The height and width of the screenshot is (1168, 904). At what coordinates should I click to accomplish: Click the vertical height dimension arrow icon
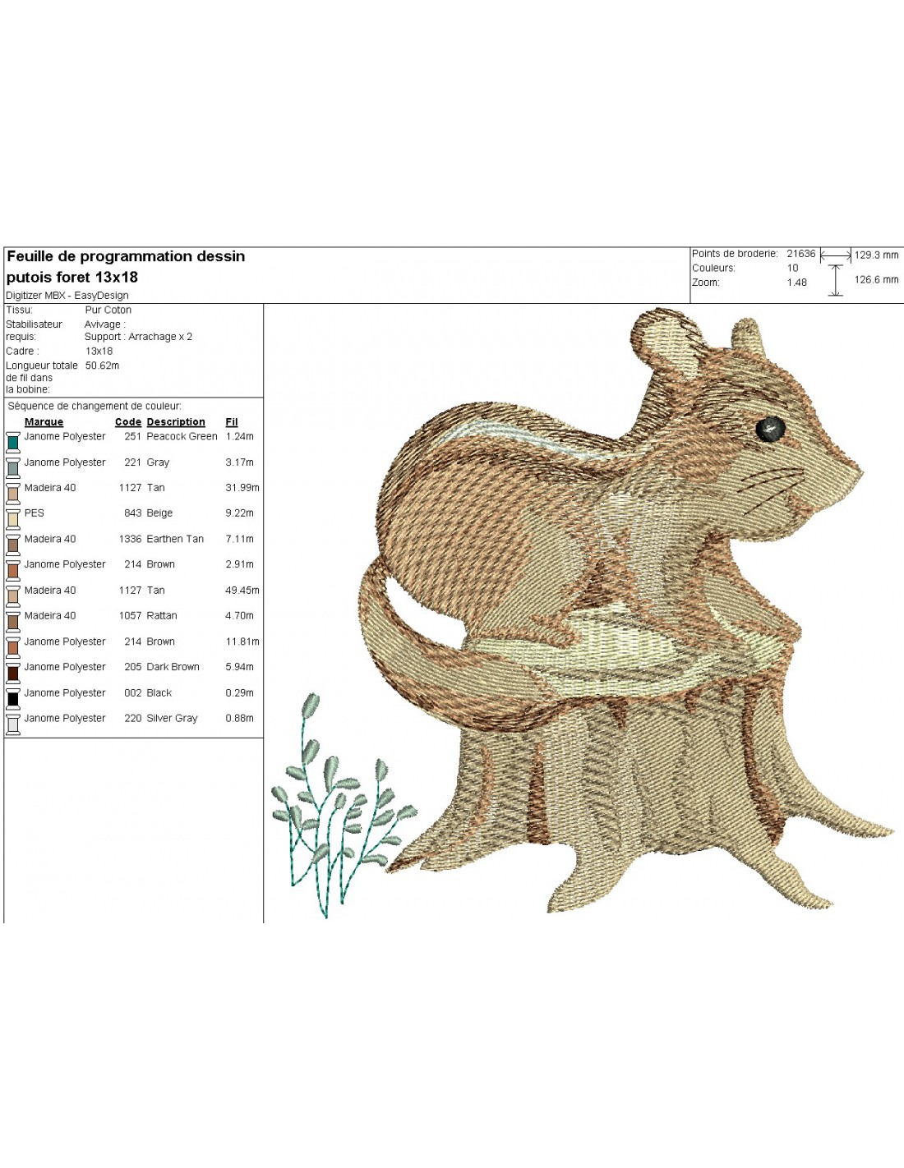[836, 280]
